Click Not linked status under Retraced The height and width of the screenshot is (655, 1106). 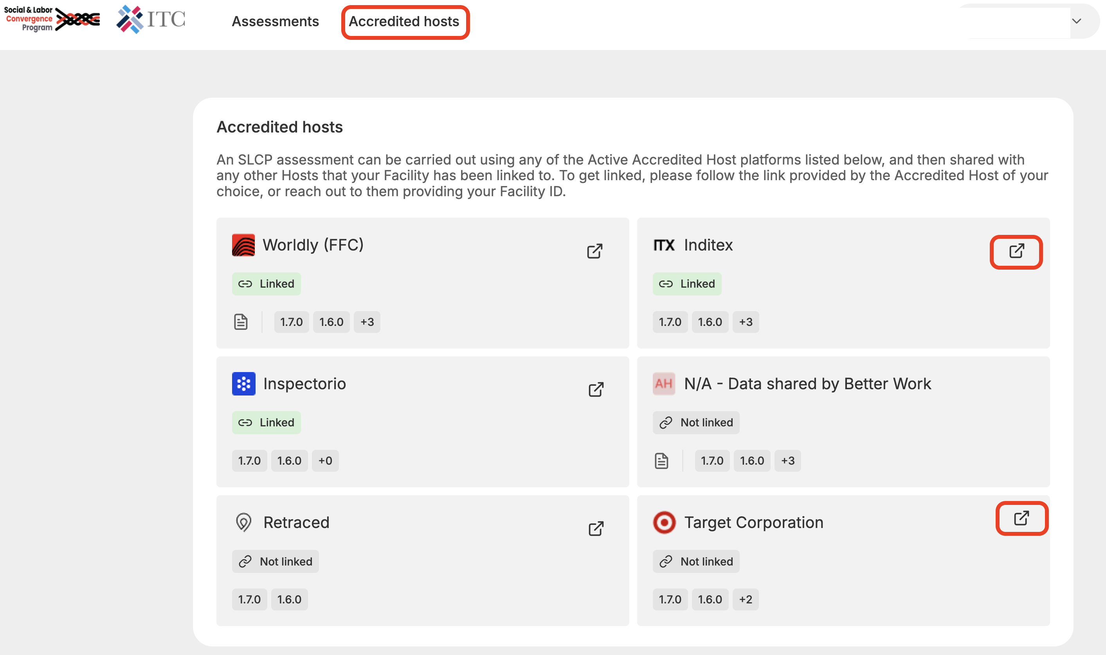coord(275,562)
